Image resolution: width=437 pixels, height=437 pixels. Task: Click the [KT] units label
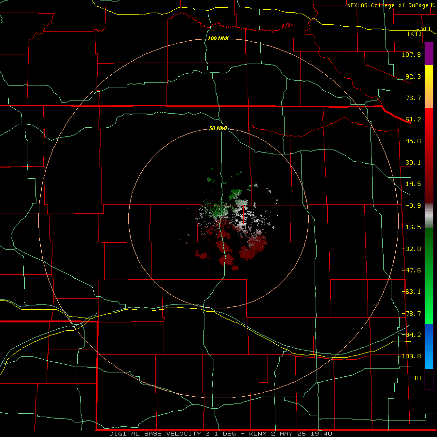point(415,34)
